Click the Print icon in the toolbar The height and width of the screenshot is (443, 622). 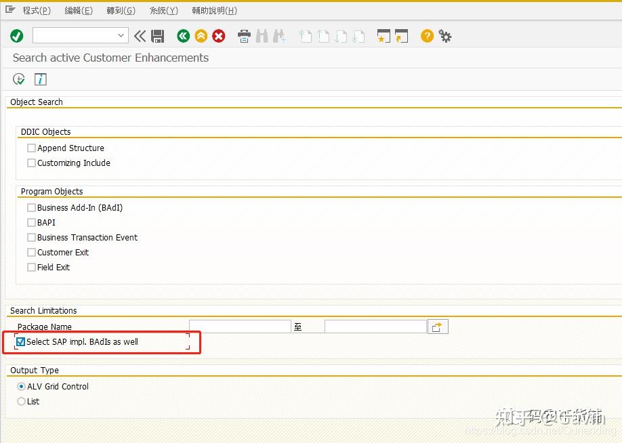pyautogui.click(x=243, y=36)
